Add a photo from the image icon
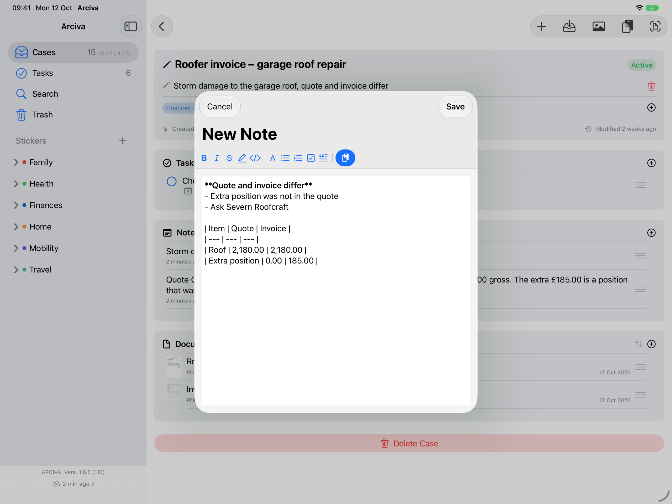Viewport: 672px width, 504px height. tap(598, 27)
